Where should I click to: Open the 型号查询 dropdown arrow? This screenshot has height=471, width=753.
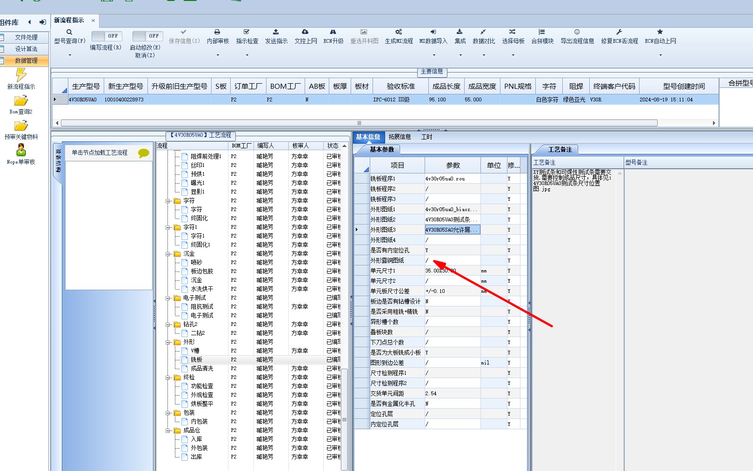click(70, 55)
